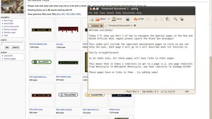Open the Recent changes link
The height and width of the screenshot is (119, 212).
(11, 29)
